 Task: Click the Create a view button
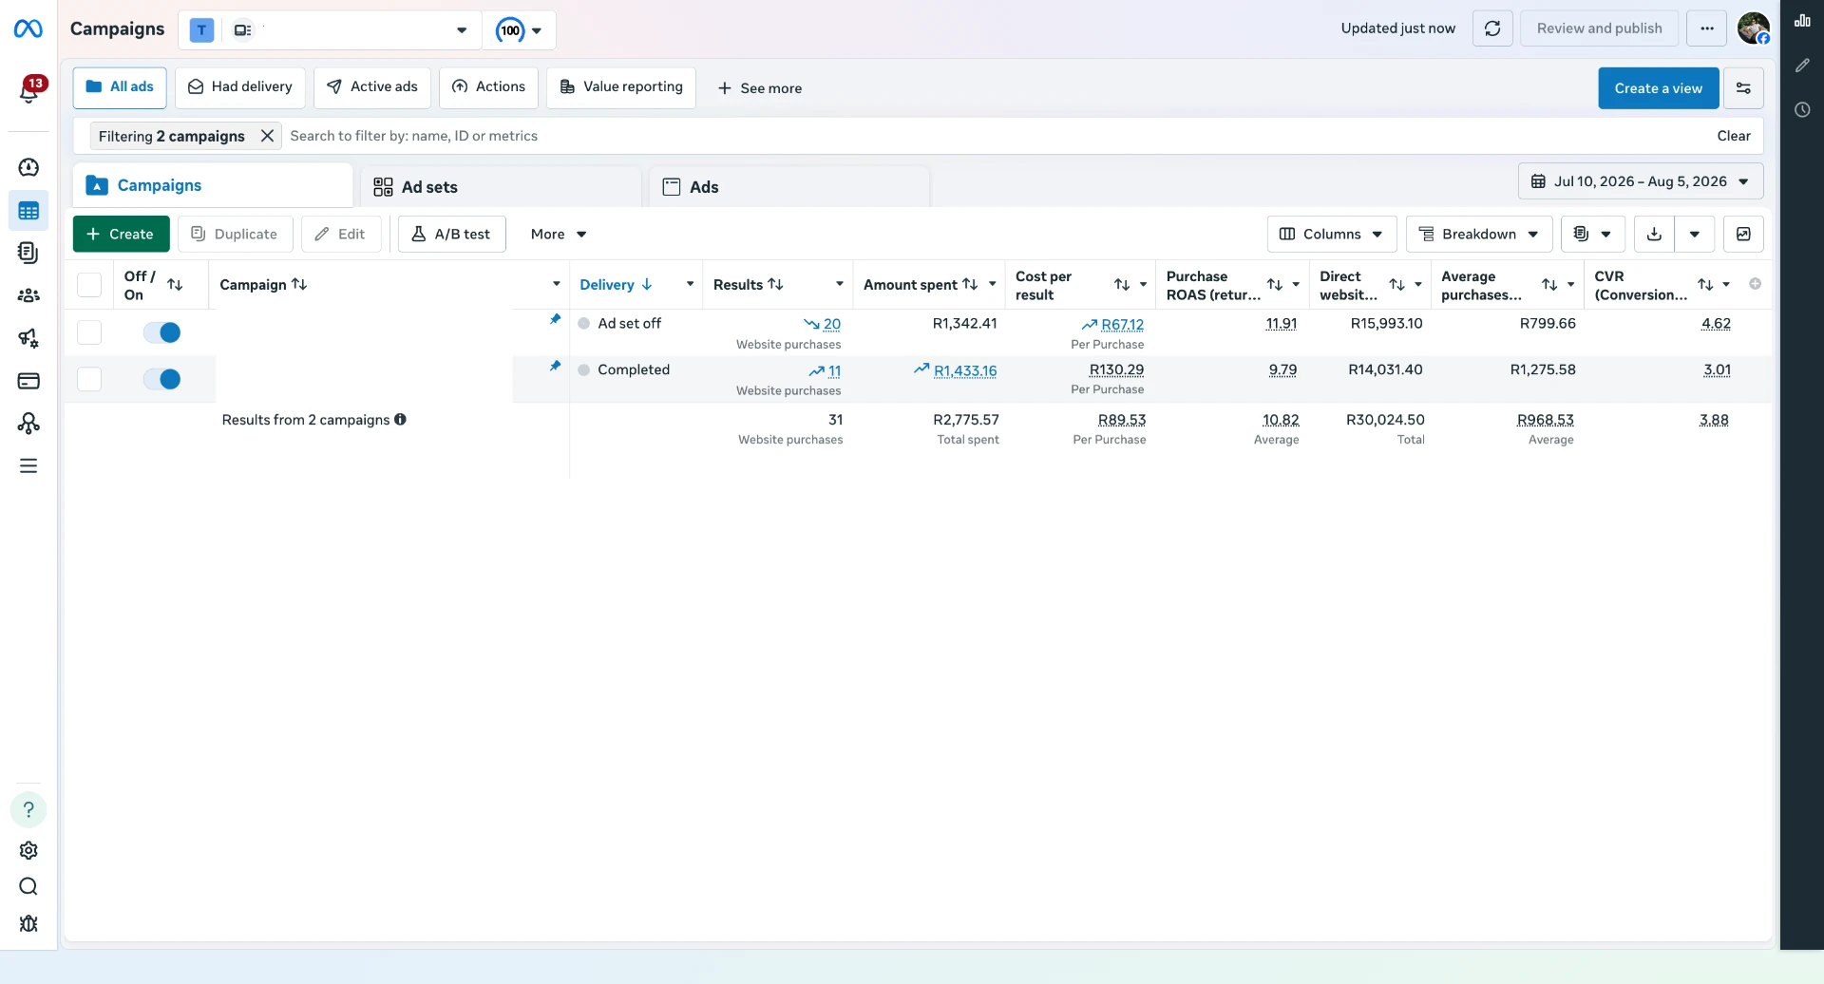click(x=1659, y=88)
